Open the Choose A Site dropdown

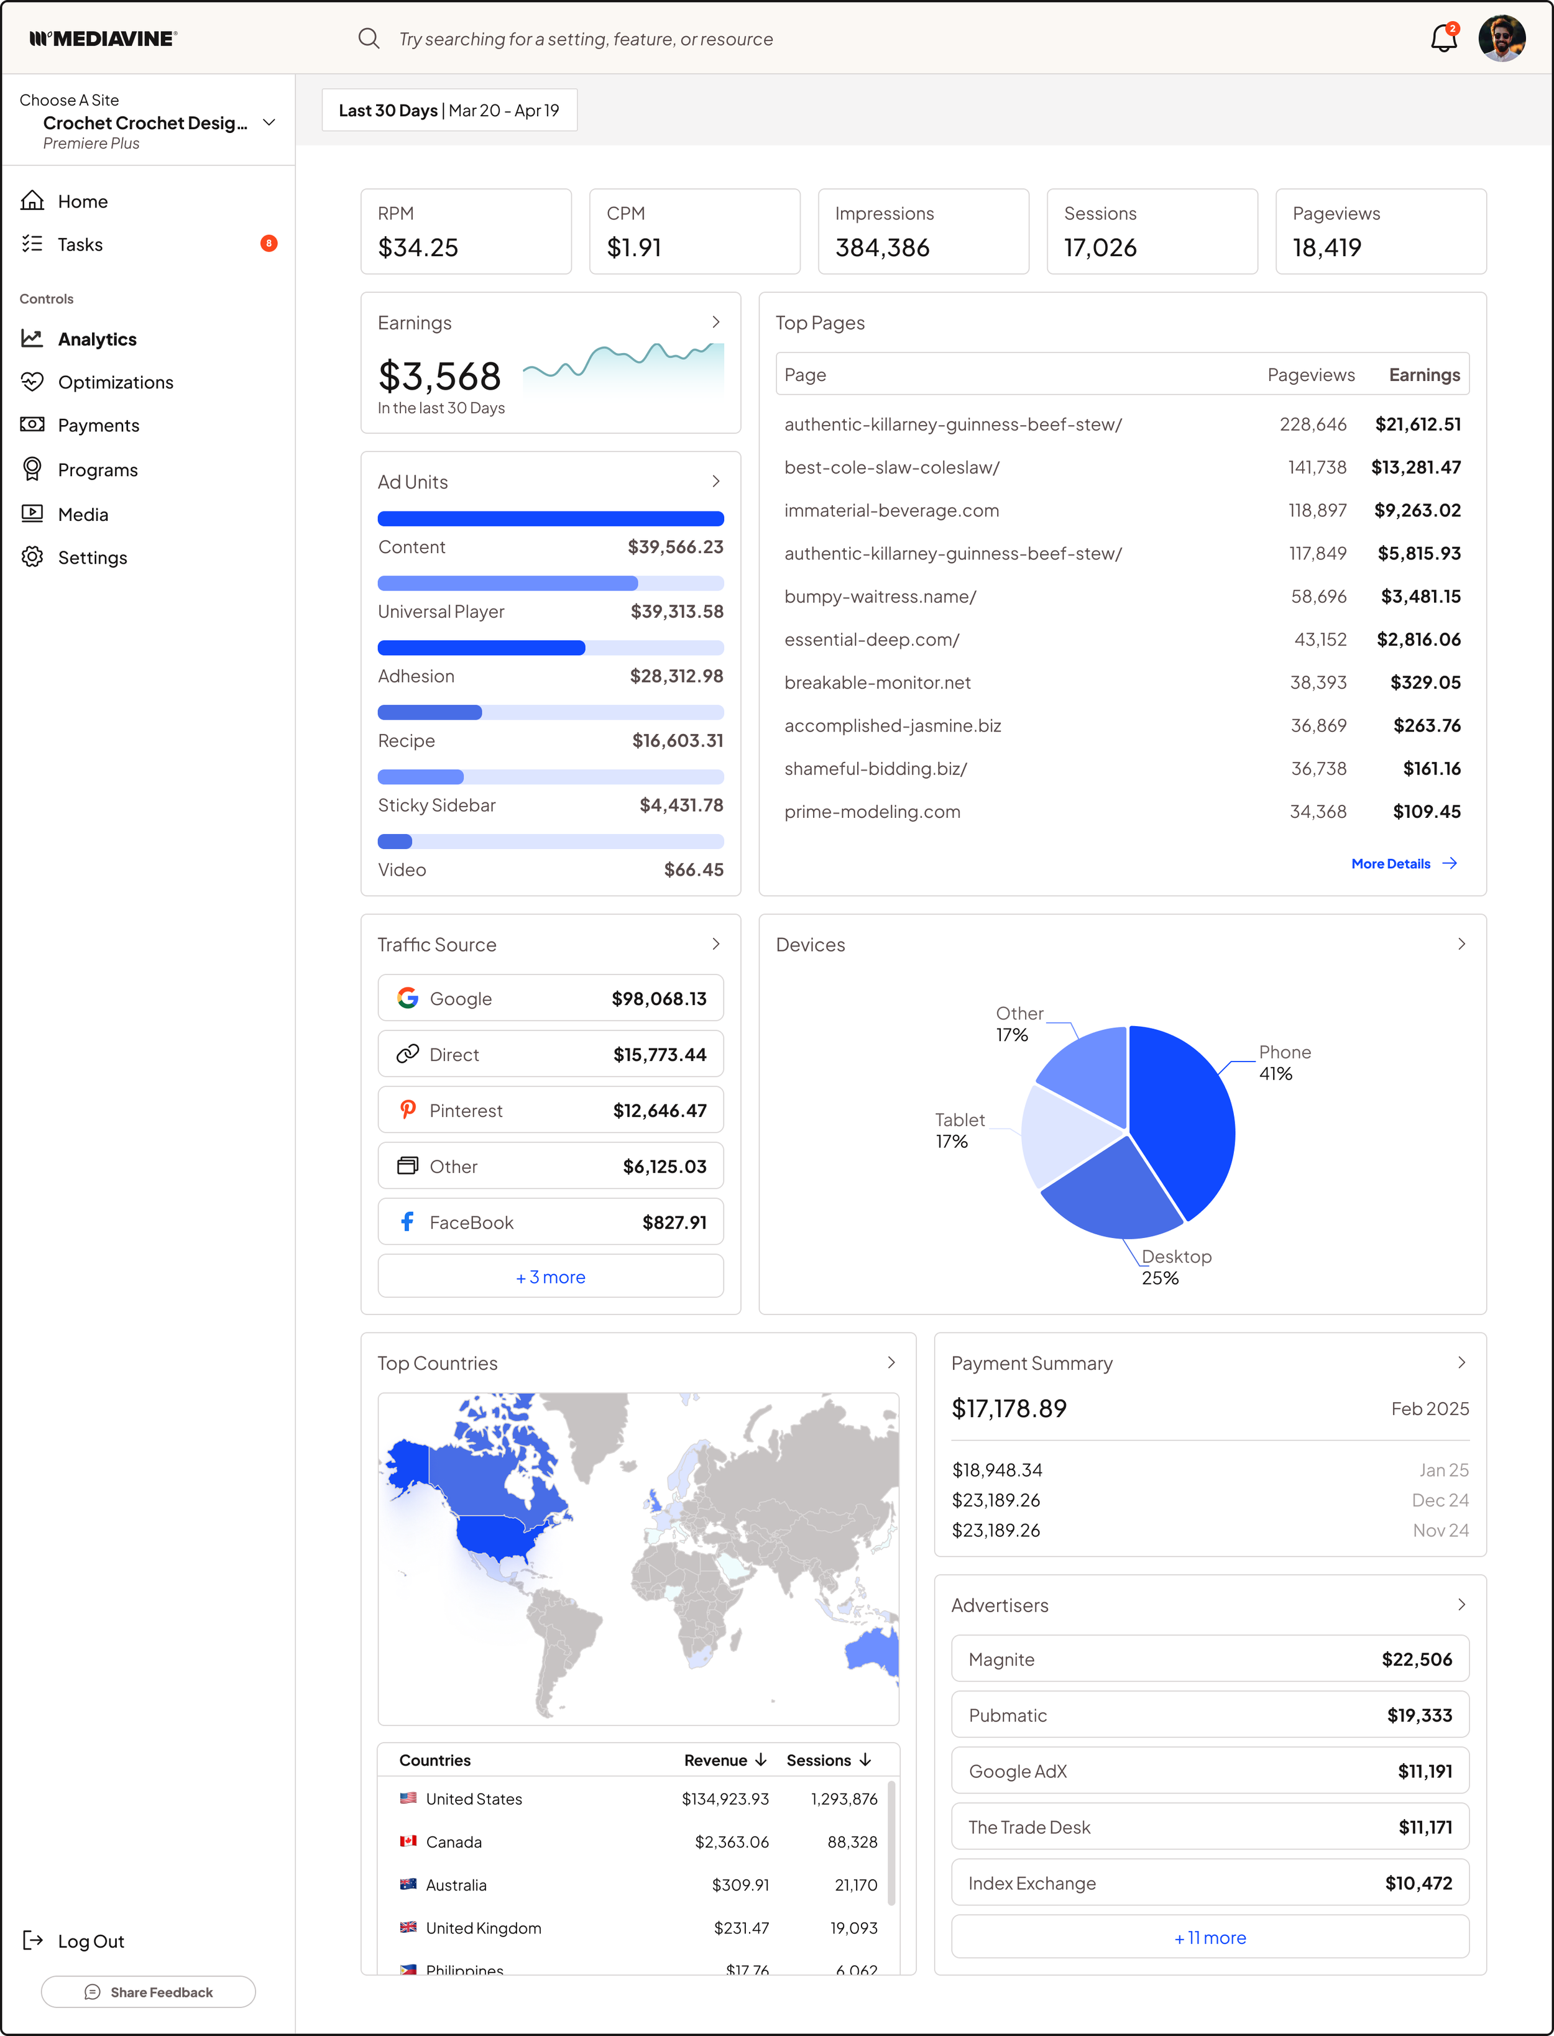click(269, 123)
